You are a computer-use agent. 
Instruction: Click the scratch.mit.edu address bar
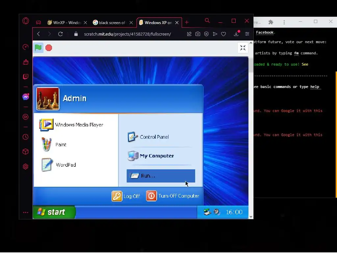127,34
